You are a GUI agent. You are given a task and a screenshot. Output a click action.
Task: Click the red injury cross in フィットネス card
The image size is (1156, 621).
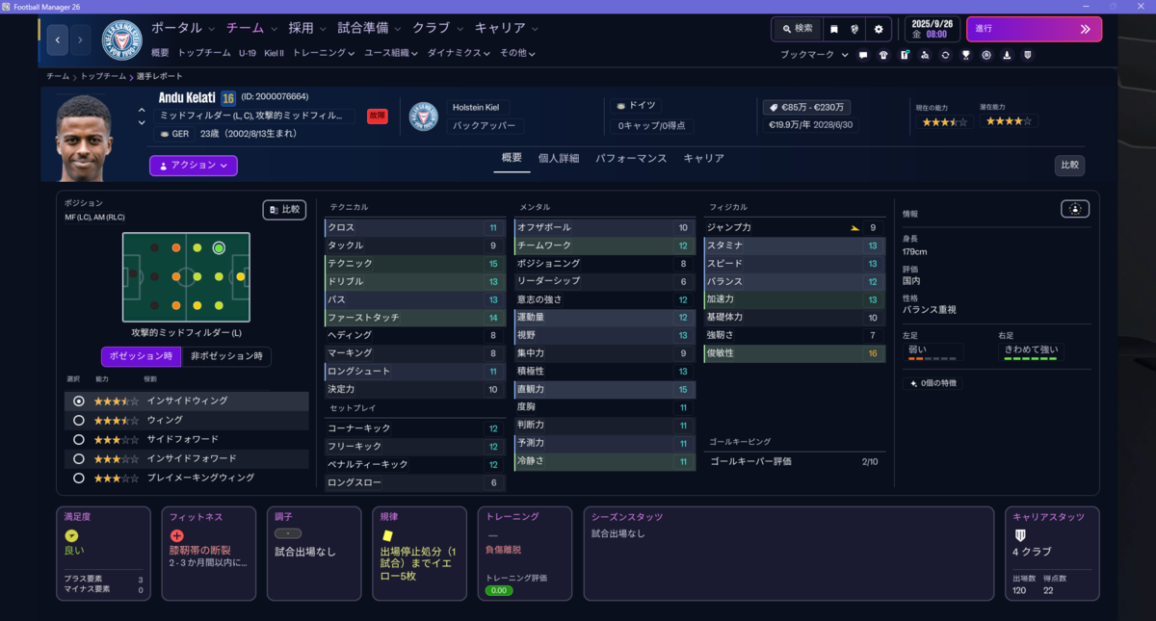[176, 536]
